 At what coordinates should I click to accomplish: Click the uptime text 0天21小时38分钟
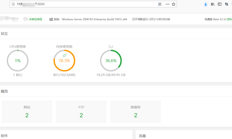click(x=160, y=19)
